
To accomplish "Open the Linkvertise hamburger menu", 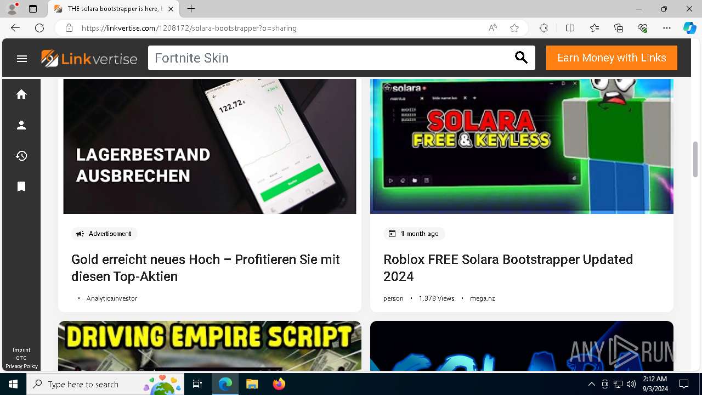I will click(x=22, y=58).
